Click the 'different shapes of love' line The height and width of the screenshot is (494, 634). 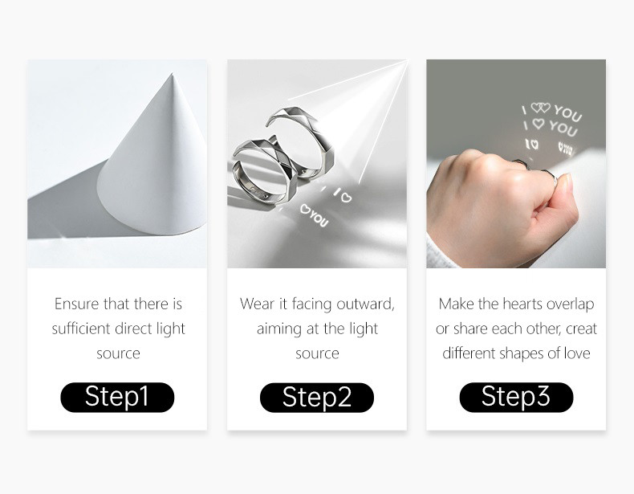pyautogui.click(x=516, y=353)
